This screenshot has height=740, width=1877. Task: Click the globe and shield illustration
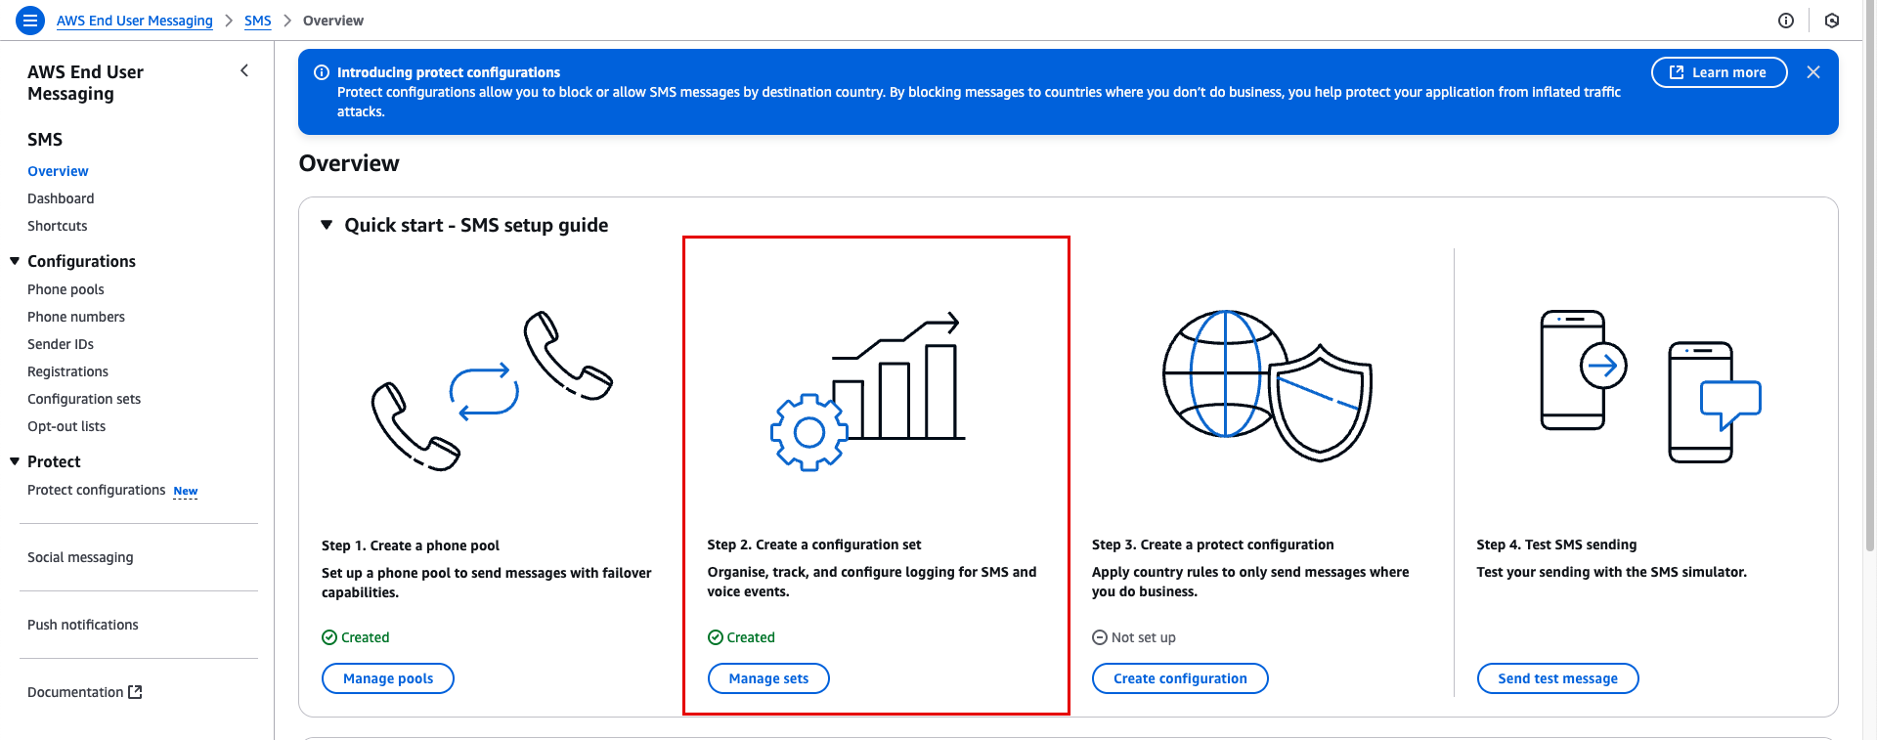tap(1267, 386)
